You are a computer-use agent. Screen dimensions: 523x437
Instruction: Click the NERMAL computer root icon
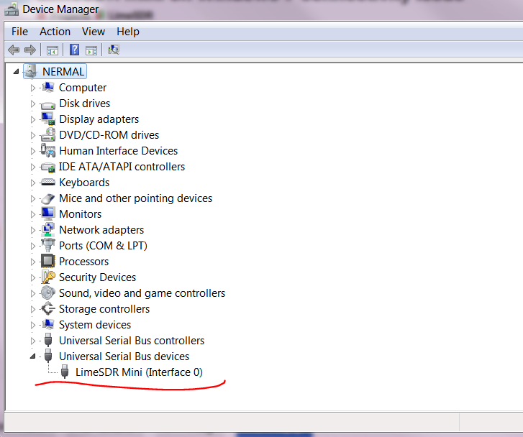pos(31,71)
